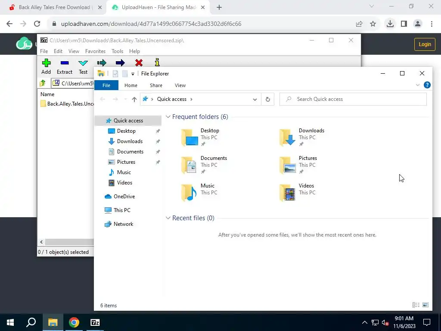
Task: Click the UploadHaven Login button
Action: (425, 44)
